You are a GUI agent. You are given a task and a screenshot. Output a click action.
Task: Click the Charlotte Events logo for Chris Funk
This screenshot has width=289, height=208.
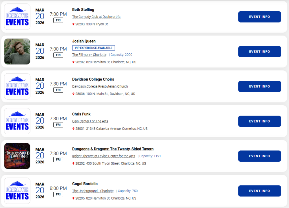(x=17, y=121)
